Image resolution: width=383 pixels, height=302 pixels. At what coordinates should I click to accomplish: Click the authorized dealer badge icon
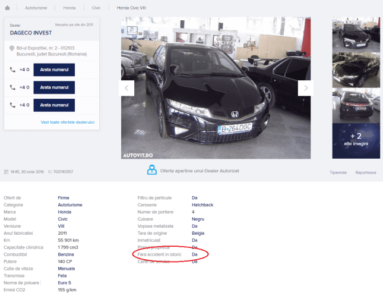152,170
